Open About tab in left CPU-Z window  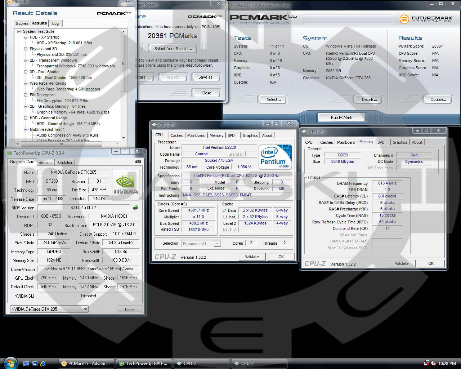(267, 135)
